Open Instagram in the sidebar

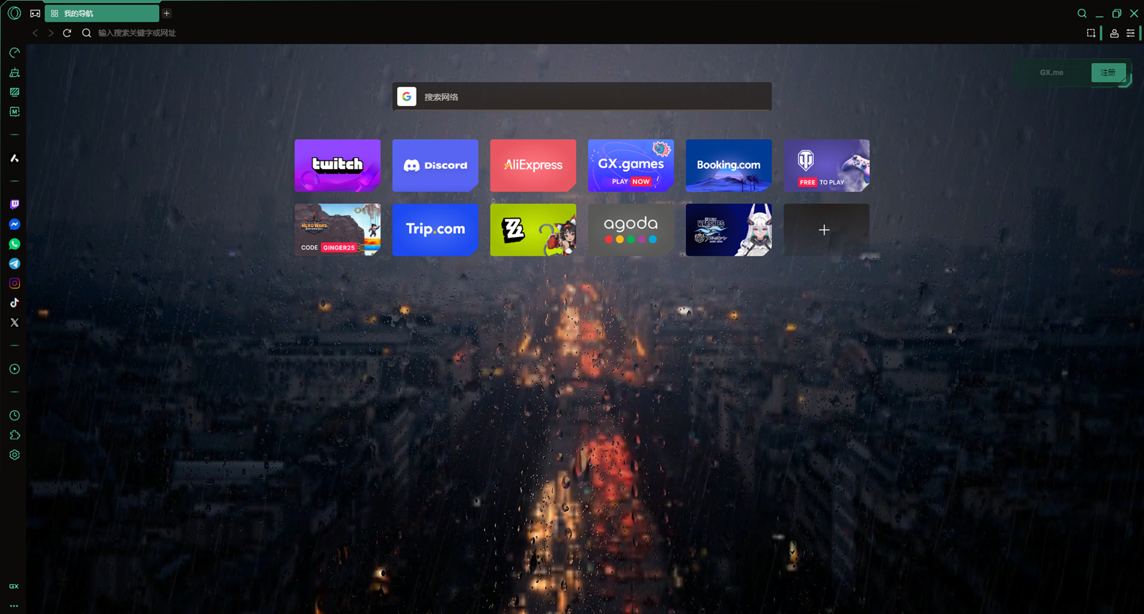pos(15,283)
